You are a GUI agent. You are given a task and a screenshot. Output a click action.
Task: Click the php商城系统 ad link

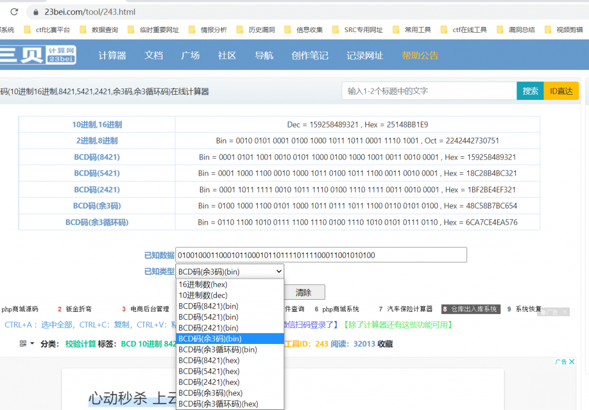(x=341, y=309)
